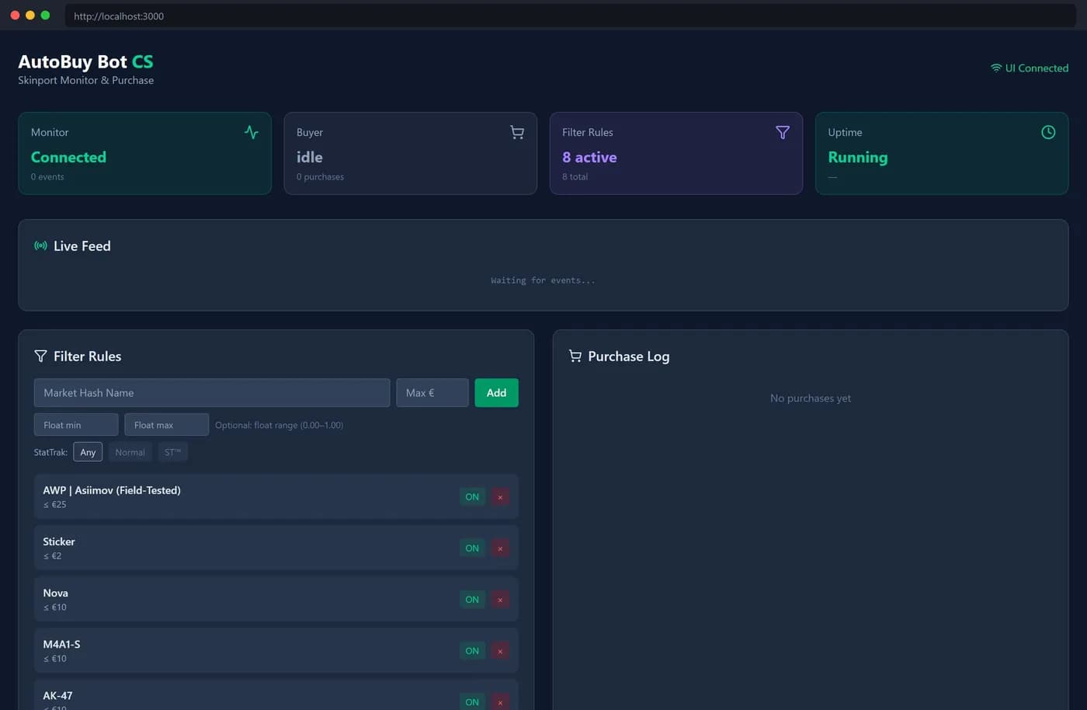
Task: Click the 8 active filter count
Action: pos(589,157)
